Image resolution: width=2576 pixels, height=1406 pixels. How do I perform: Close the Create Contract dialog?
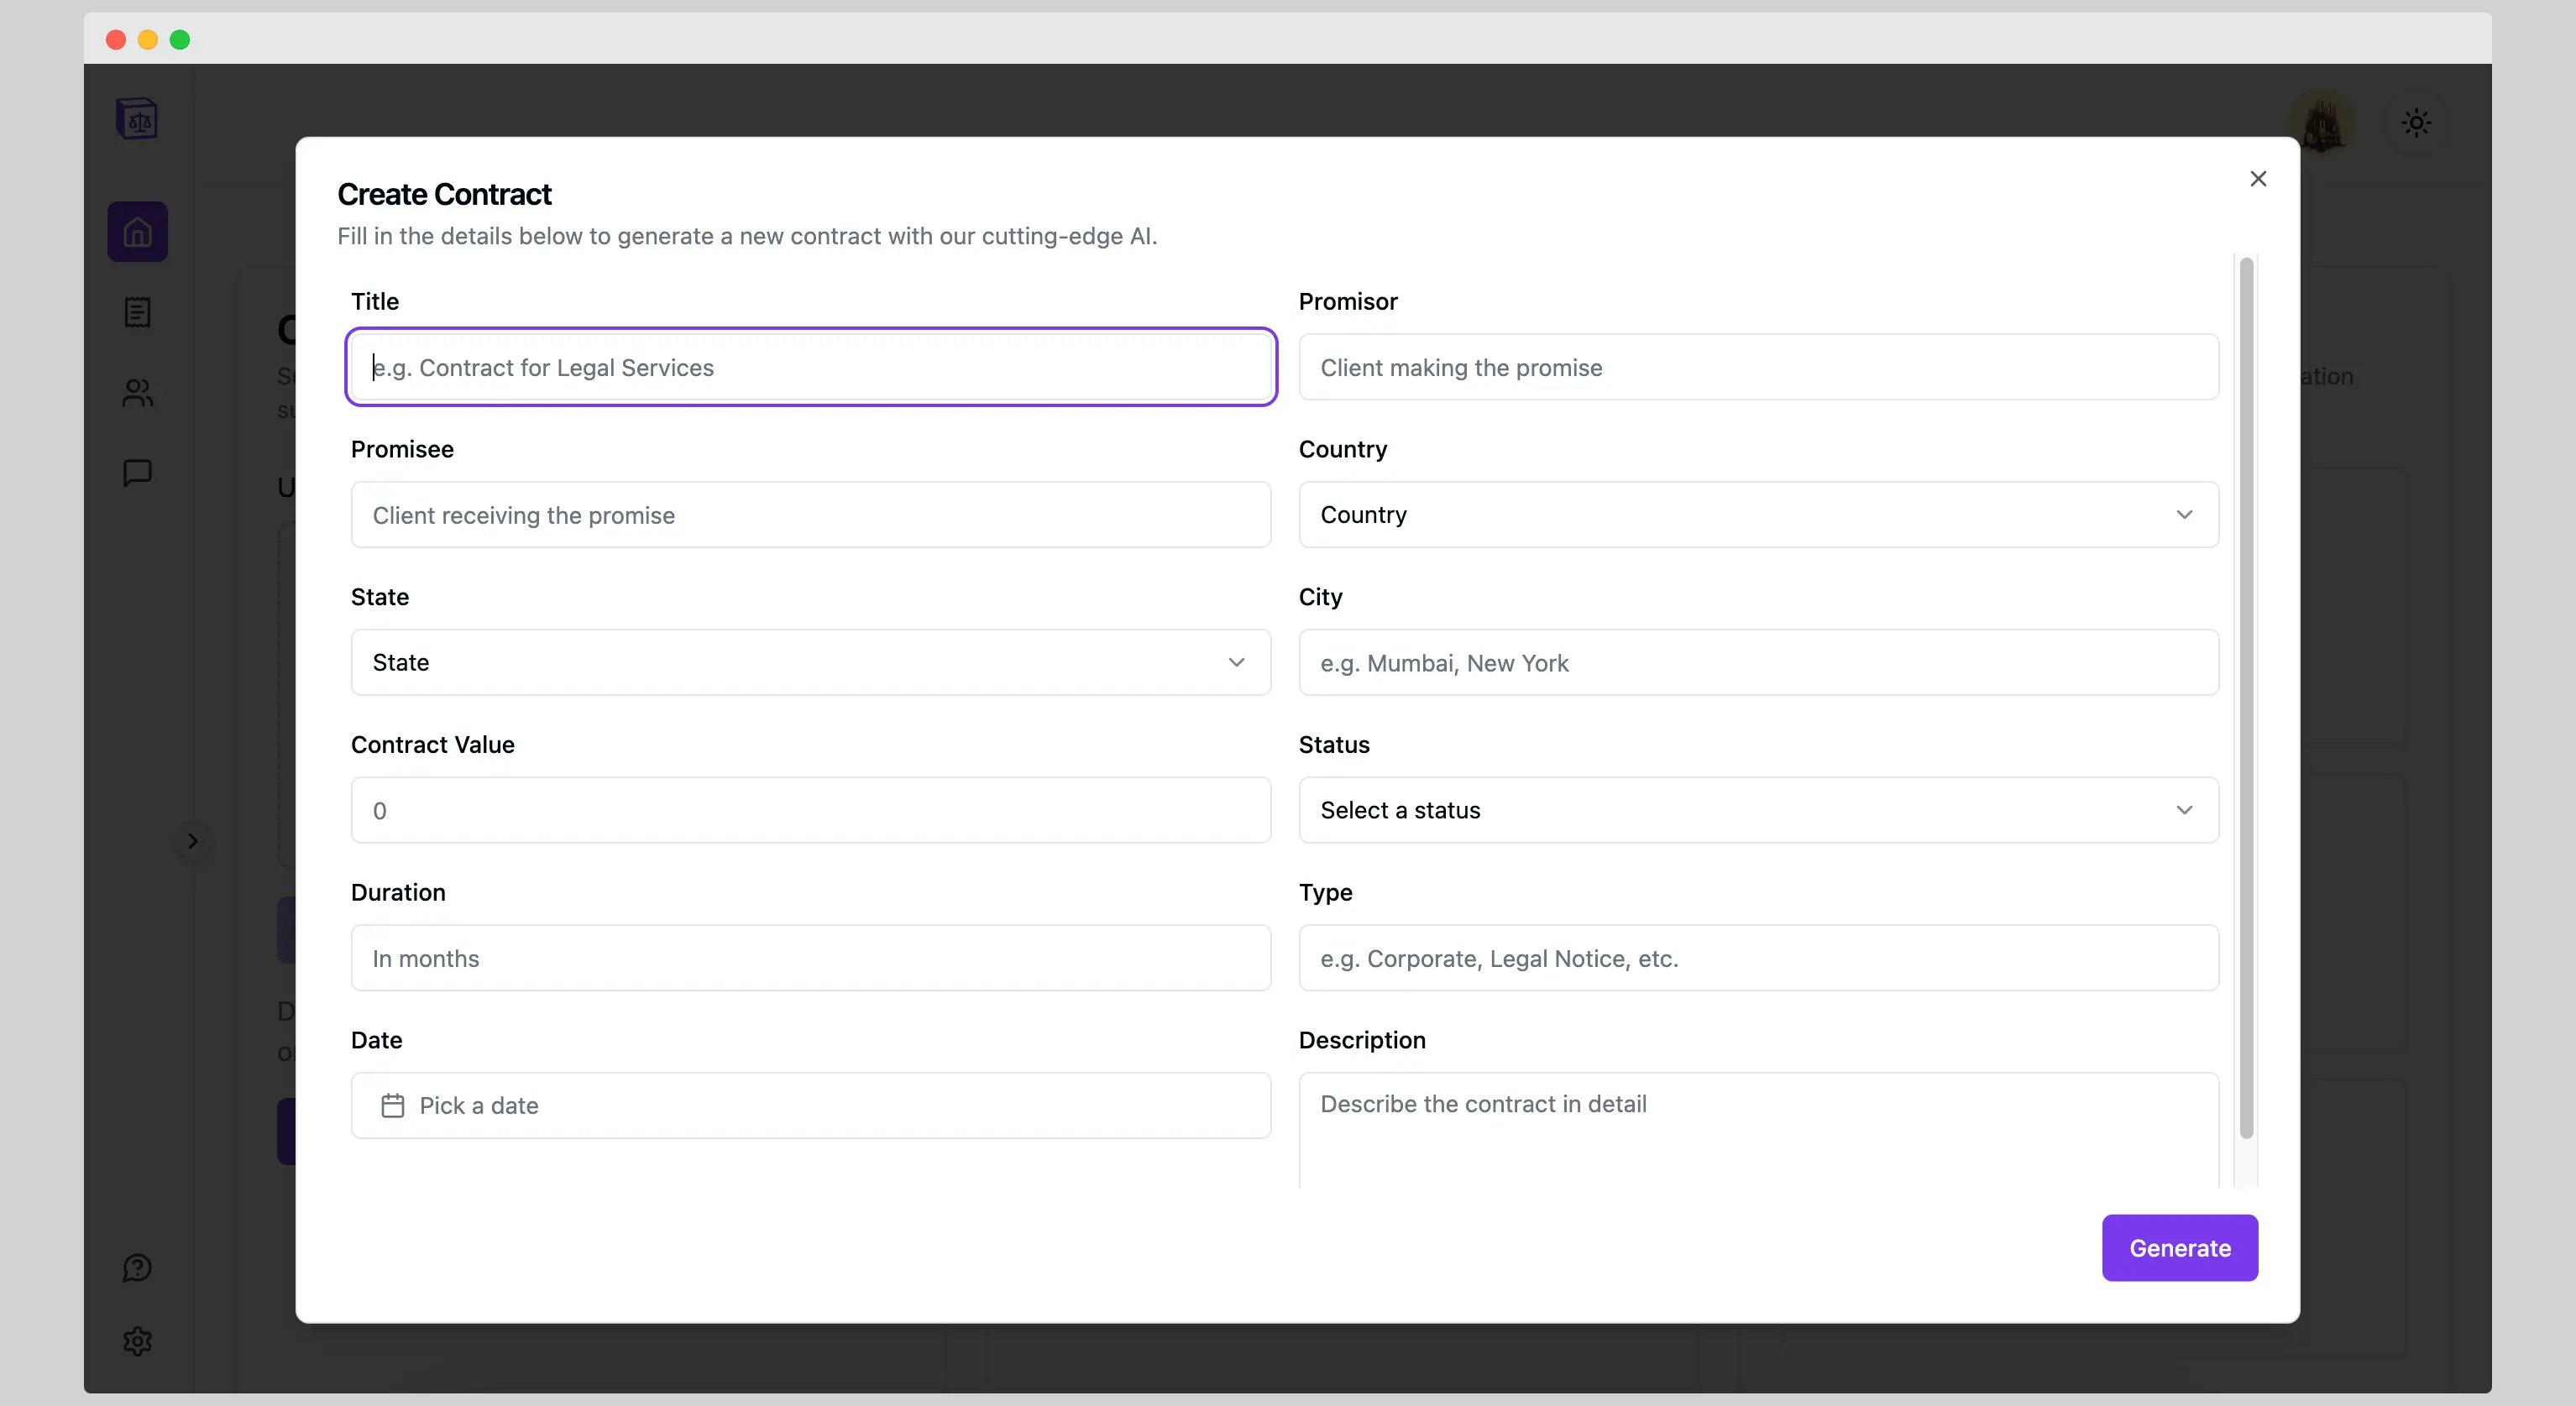coord(2258,179)
